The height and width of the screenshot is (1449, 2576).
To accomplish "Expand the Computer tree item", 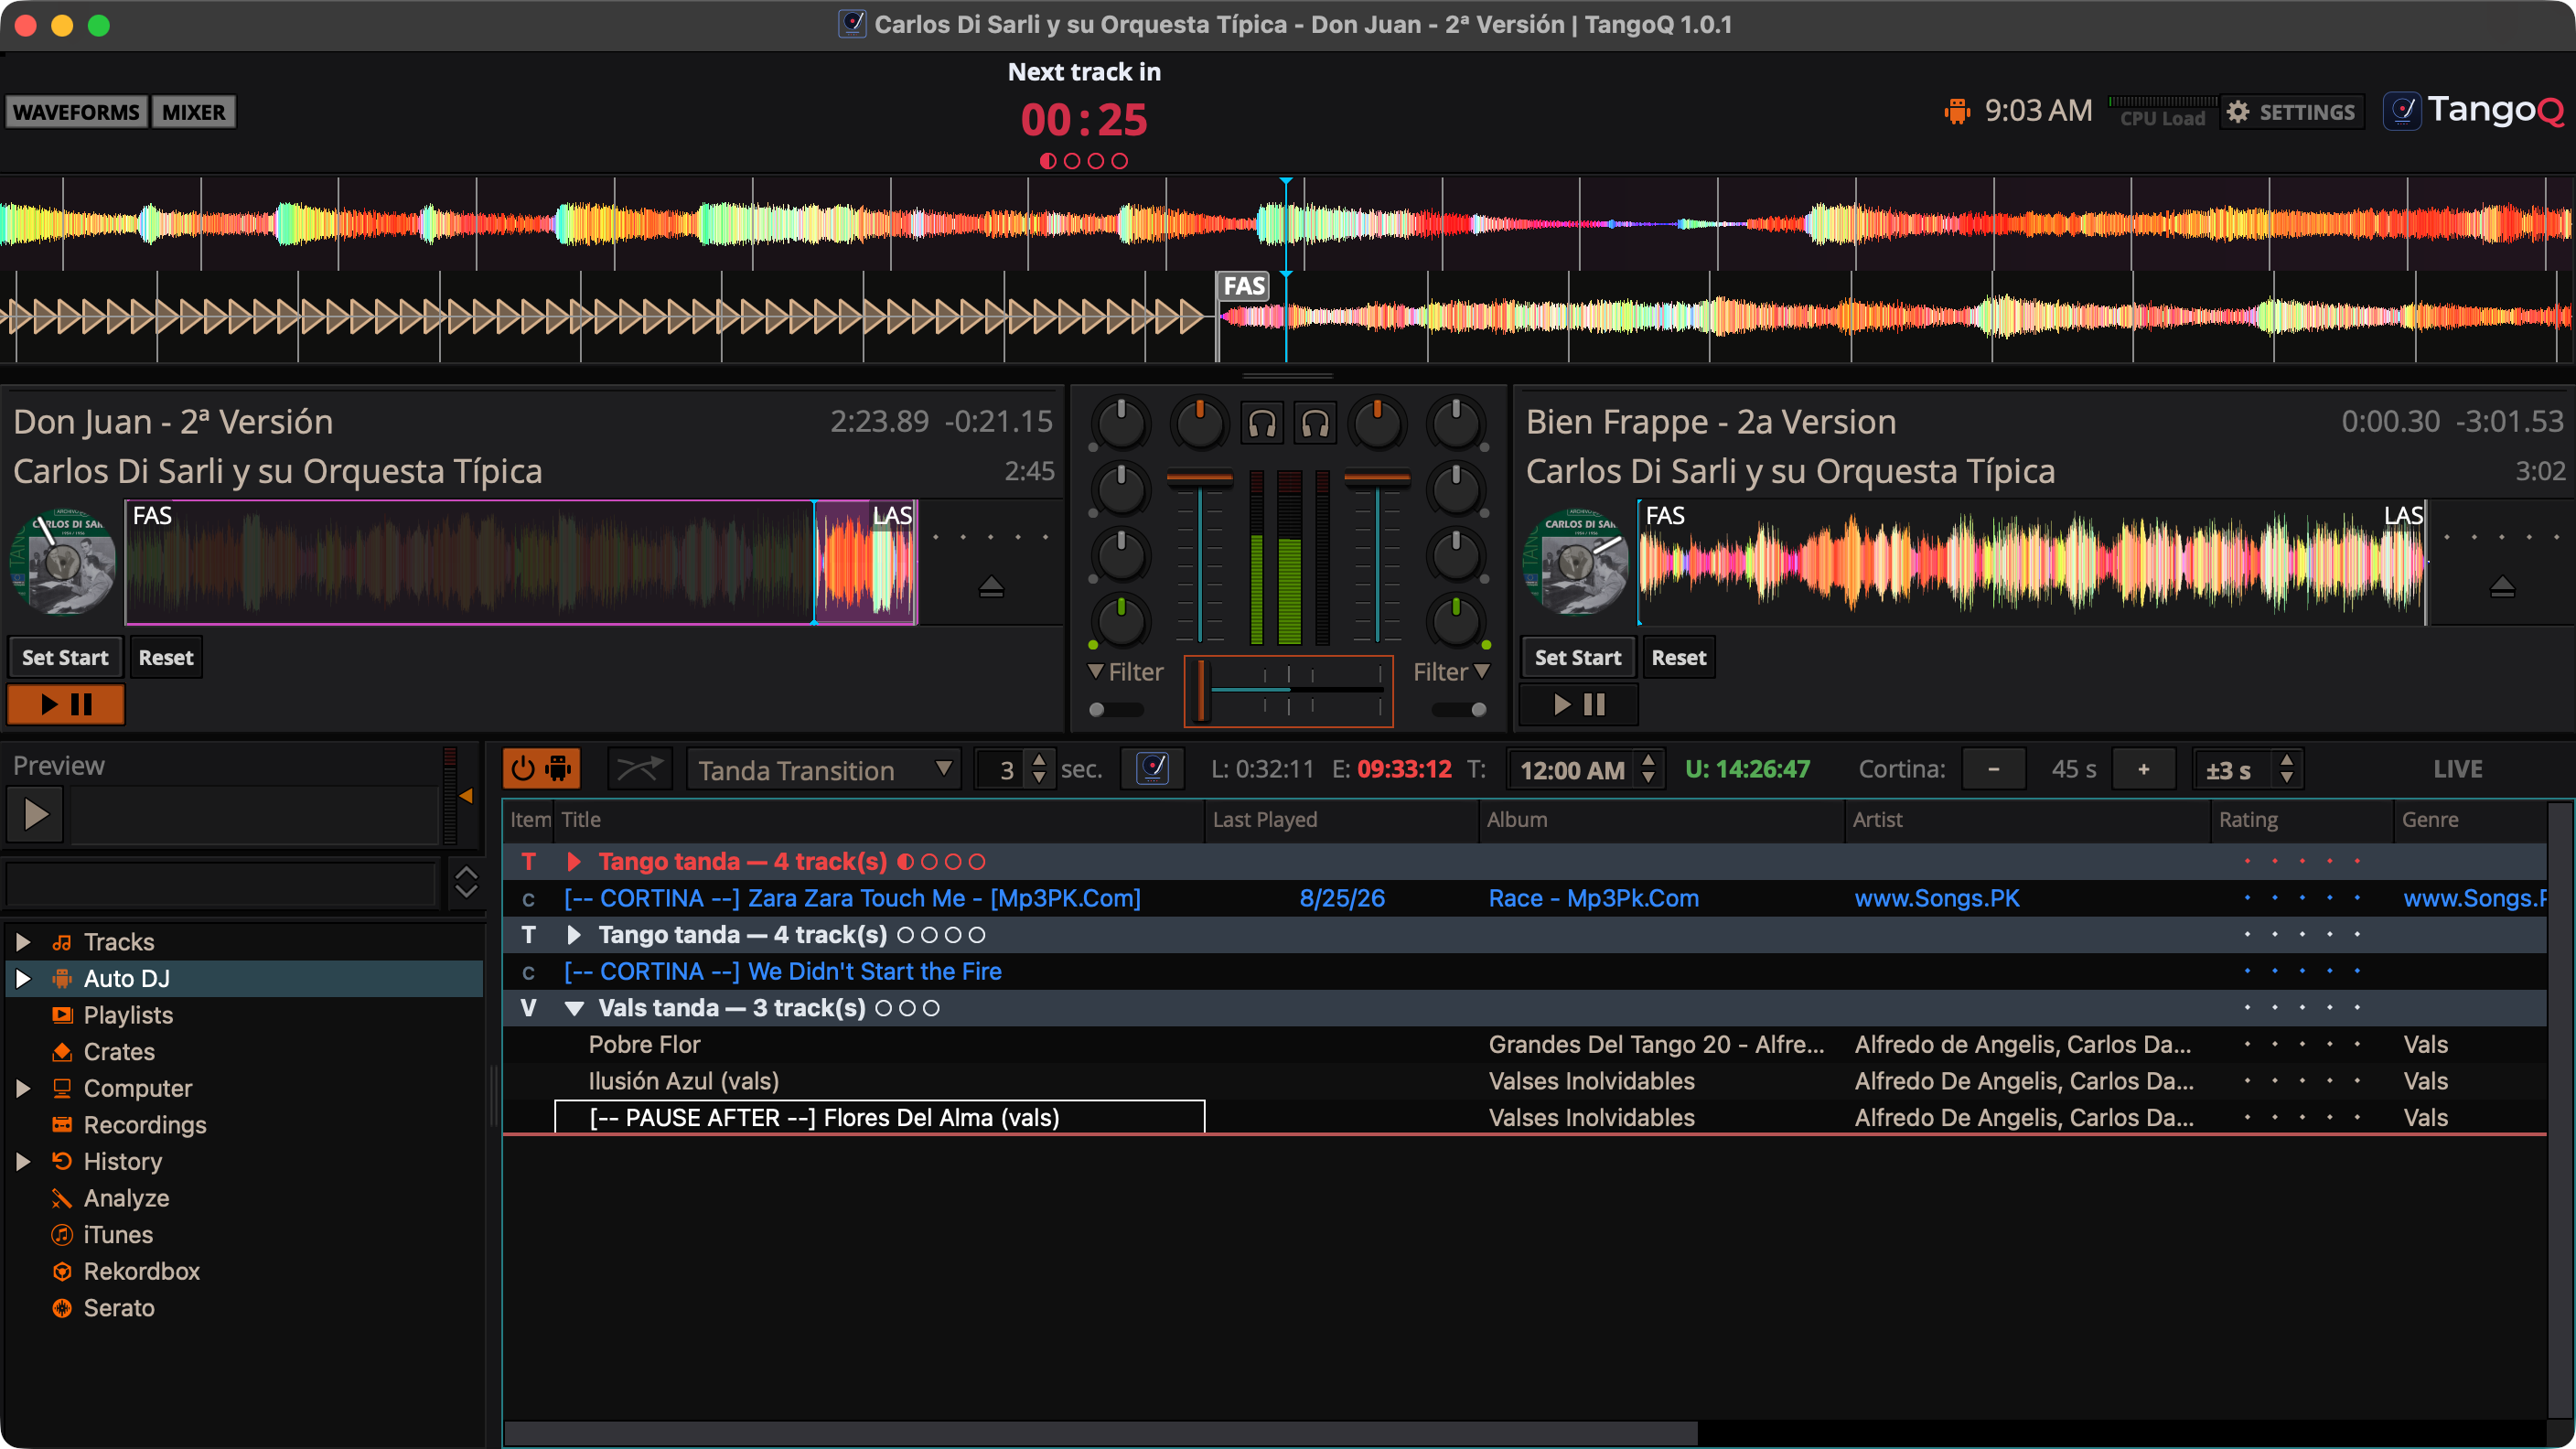I will tap(22, 1087).
